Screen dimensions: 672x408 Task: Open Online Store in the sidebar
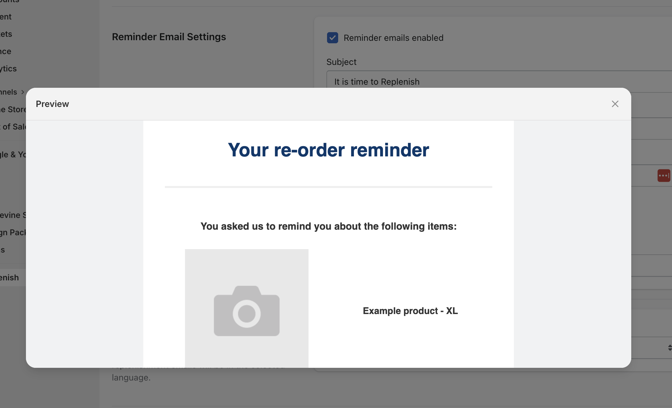13,109
